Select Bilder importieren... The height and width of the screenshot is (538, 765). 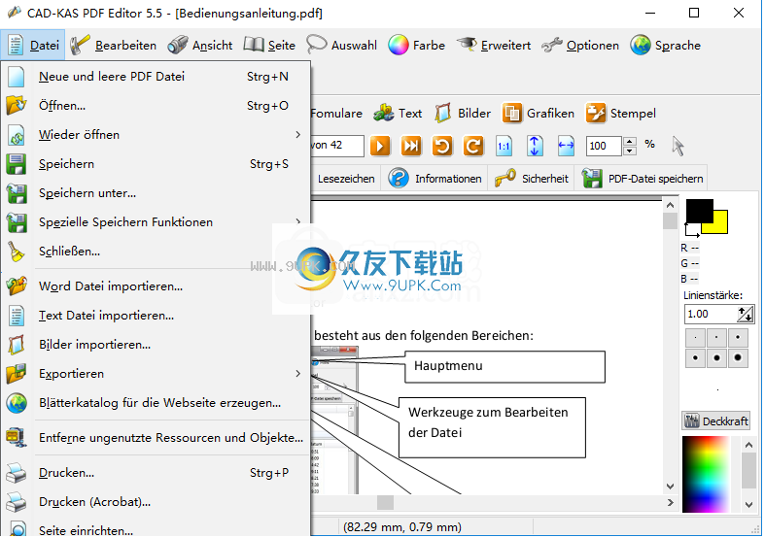click(x=156, y=345)
